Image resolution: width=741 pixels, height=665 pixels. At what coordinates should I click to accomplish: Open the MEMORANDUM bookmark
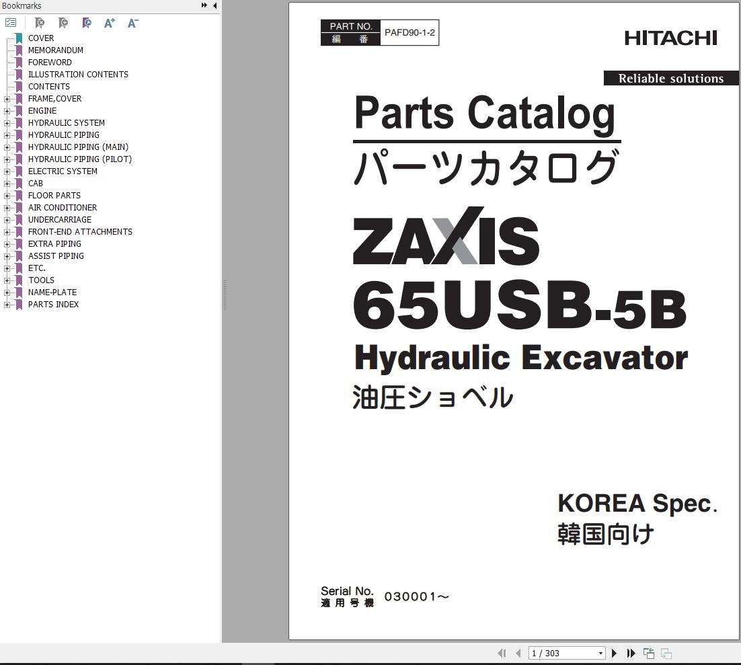tap(55, 50)
